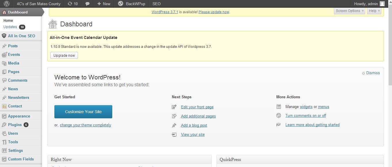The height and width of the screenshot is (167, 392).
Task: Open the SEO admin bar menu
Action: click(x=157, y=4)
